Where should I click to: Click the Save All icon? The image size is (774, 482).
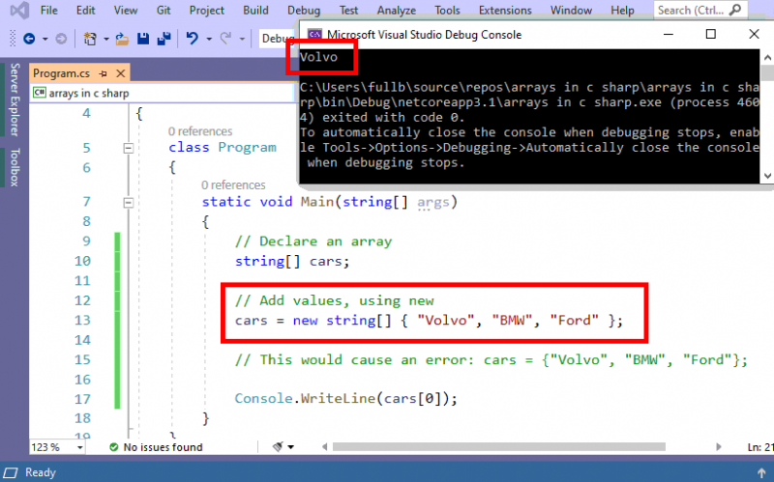click(163, 39)
